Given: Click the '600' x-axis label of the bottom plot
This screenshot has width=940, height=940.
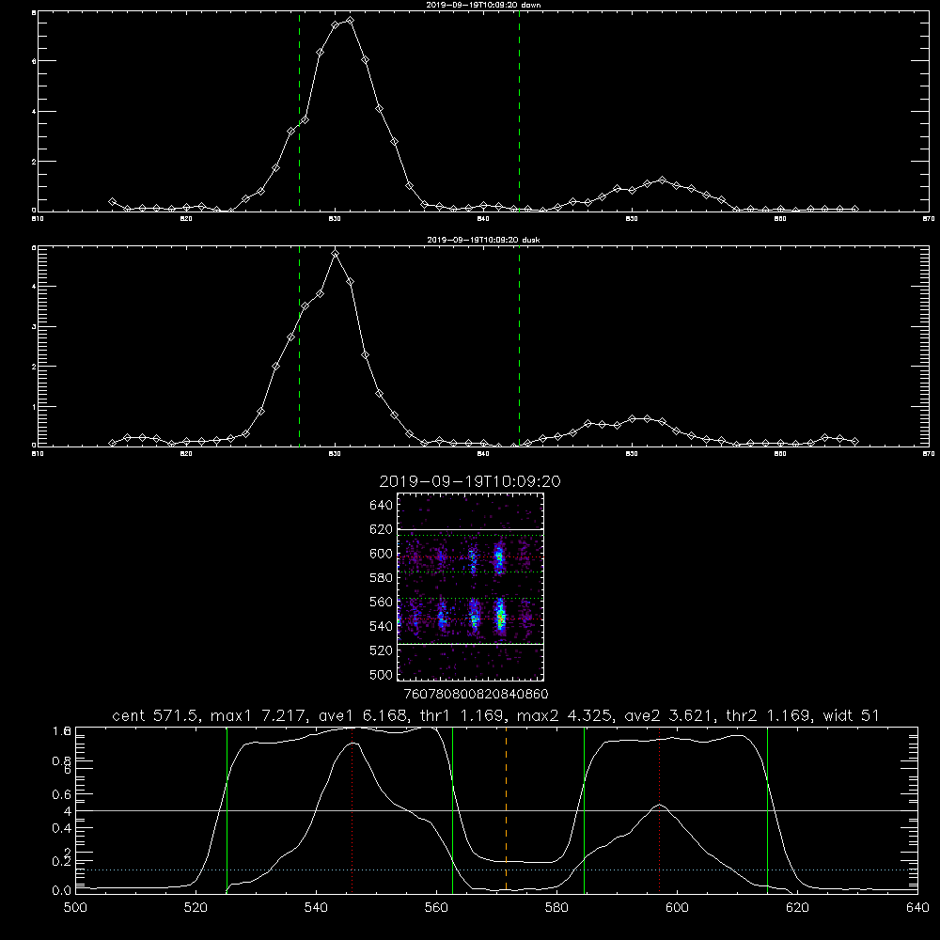Looking at the screenshot, I should point(677,908).
